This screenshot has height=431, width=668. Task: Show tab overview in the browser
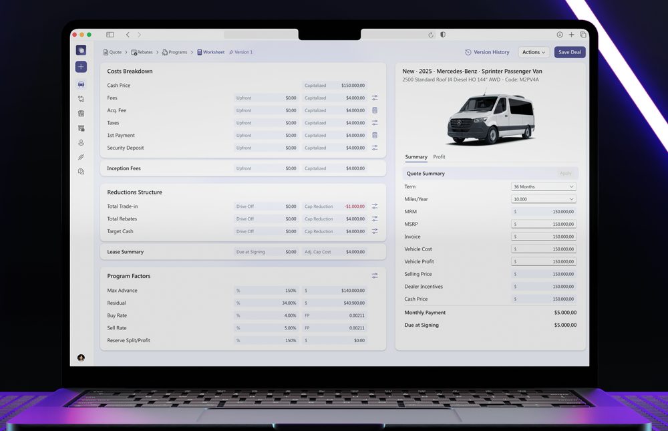(582, 35)
